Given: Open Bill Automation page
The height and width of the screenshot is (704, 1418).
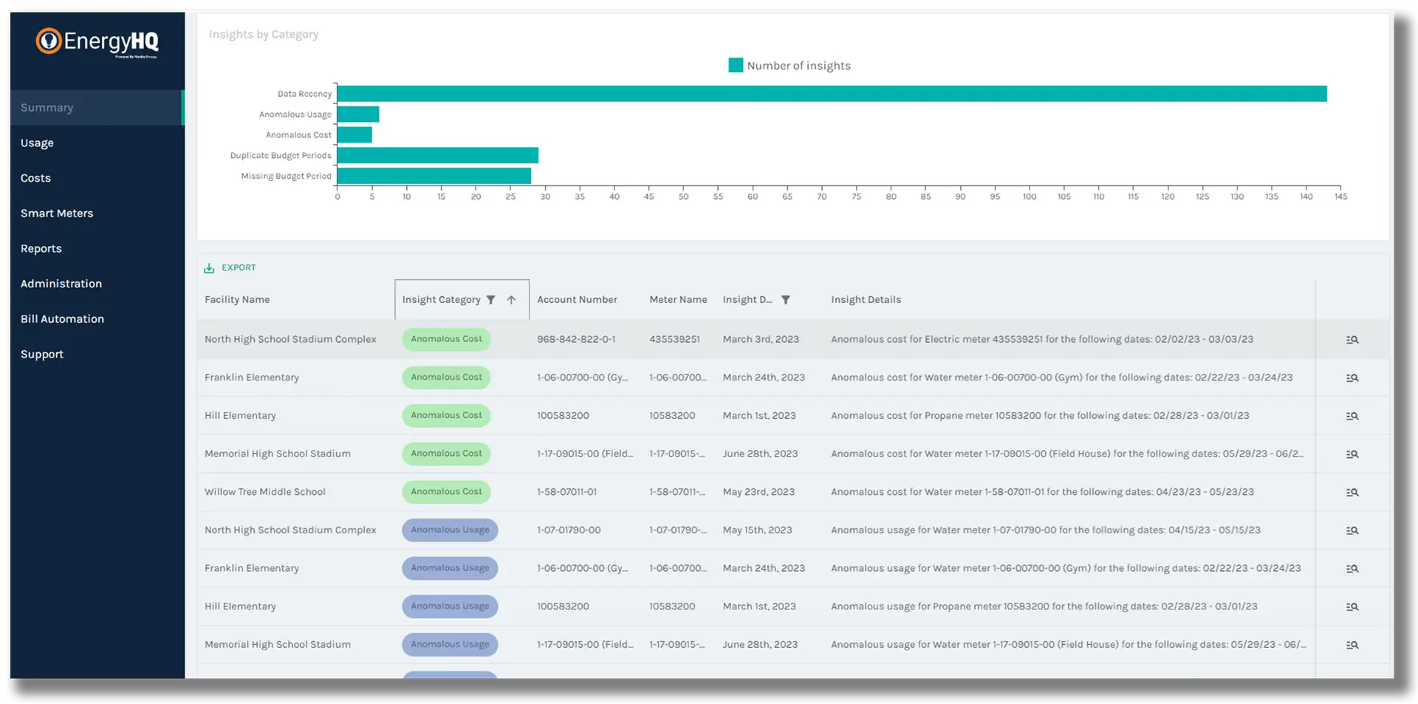Looking at the screenshot, I should point(62,319).
